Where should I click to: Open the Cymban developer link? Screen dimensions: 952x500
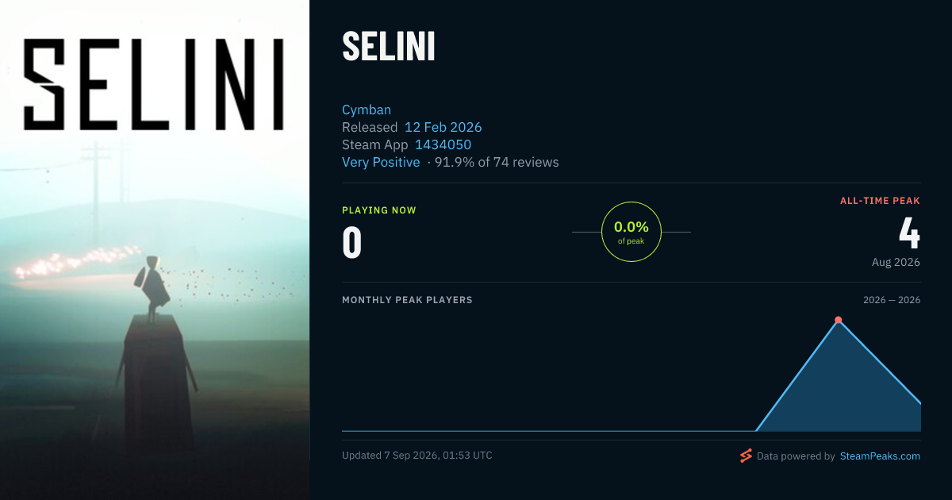(x=367, y=110)
